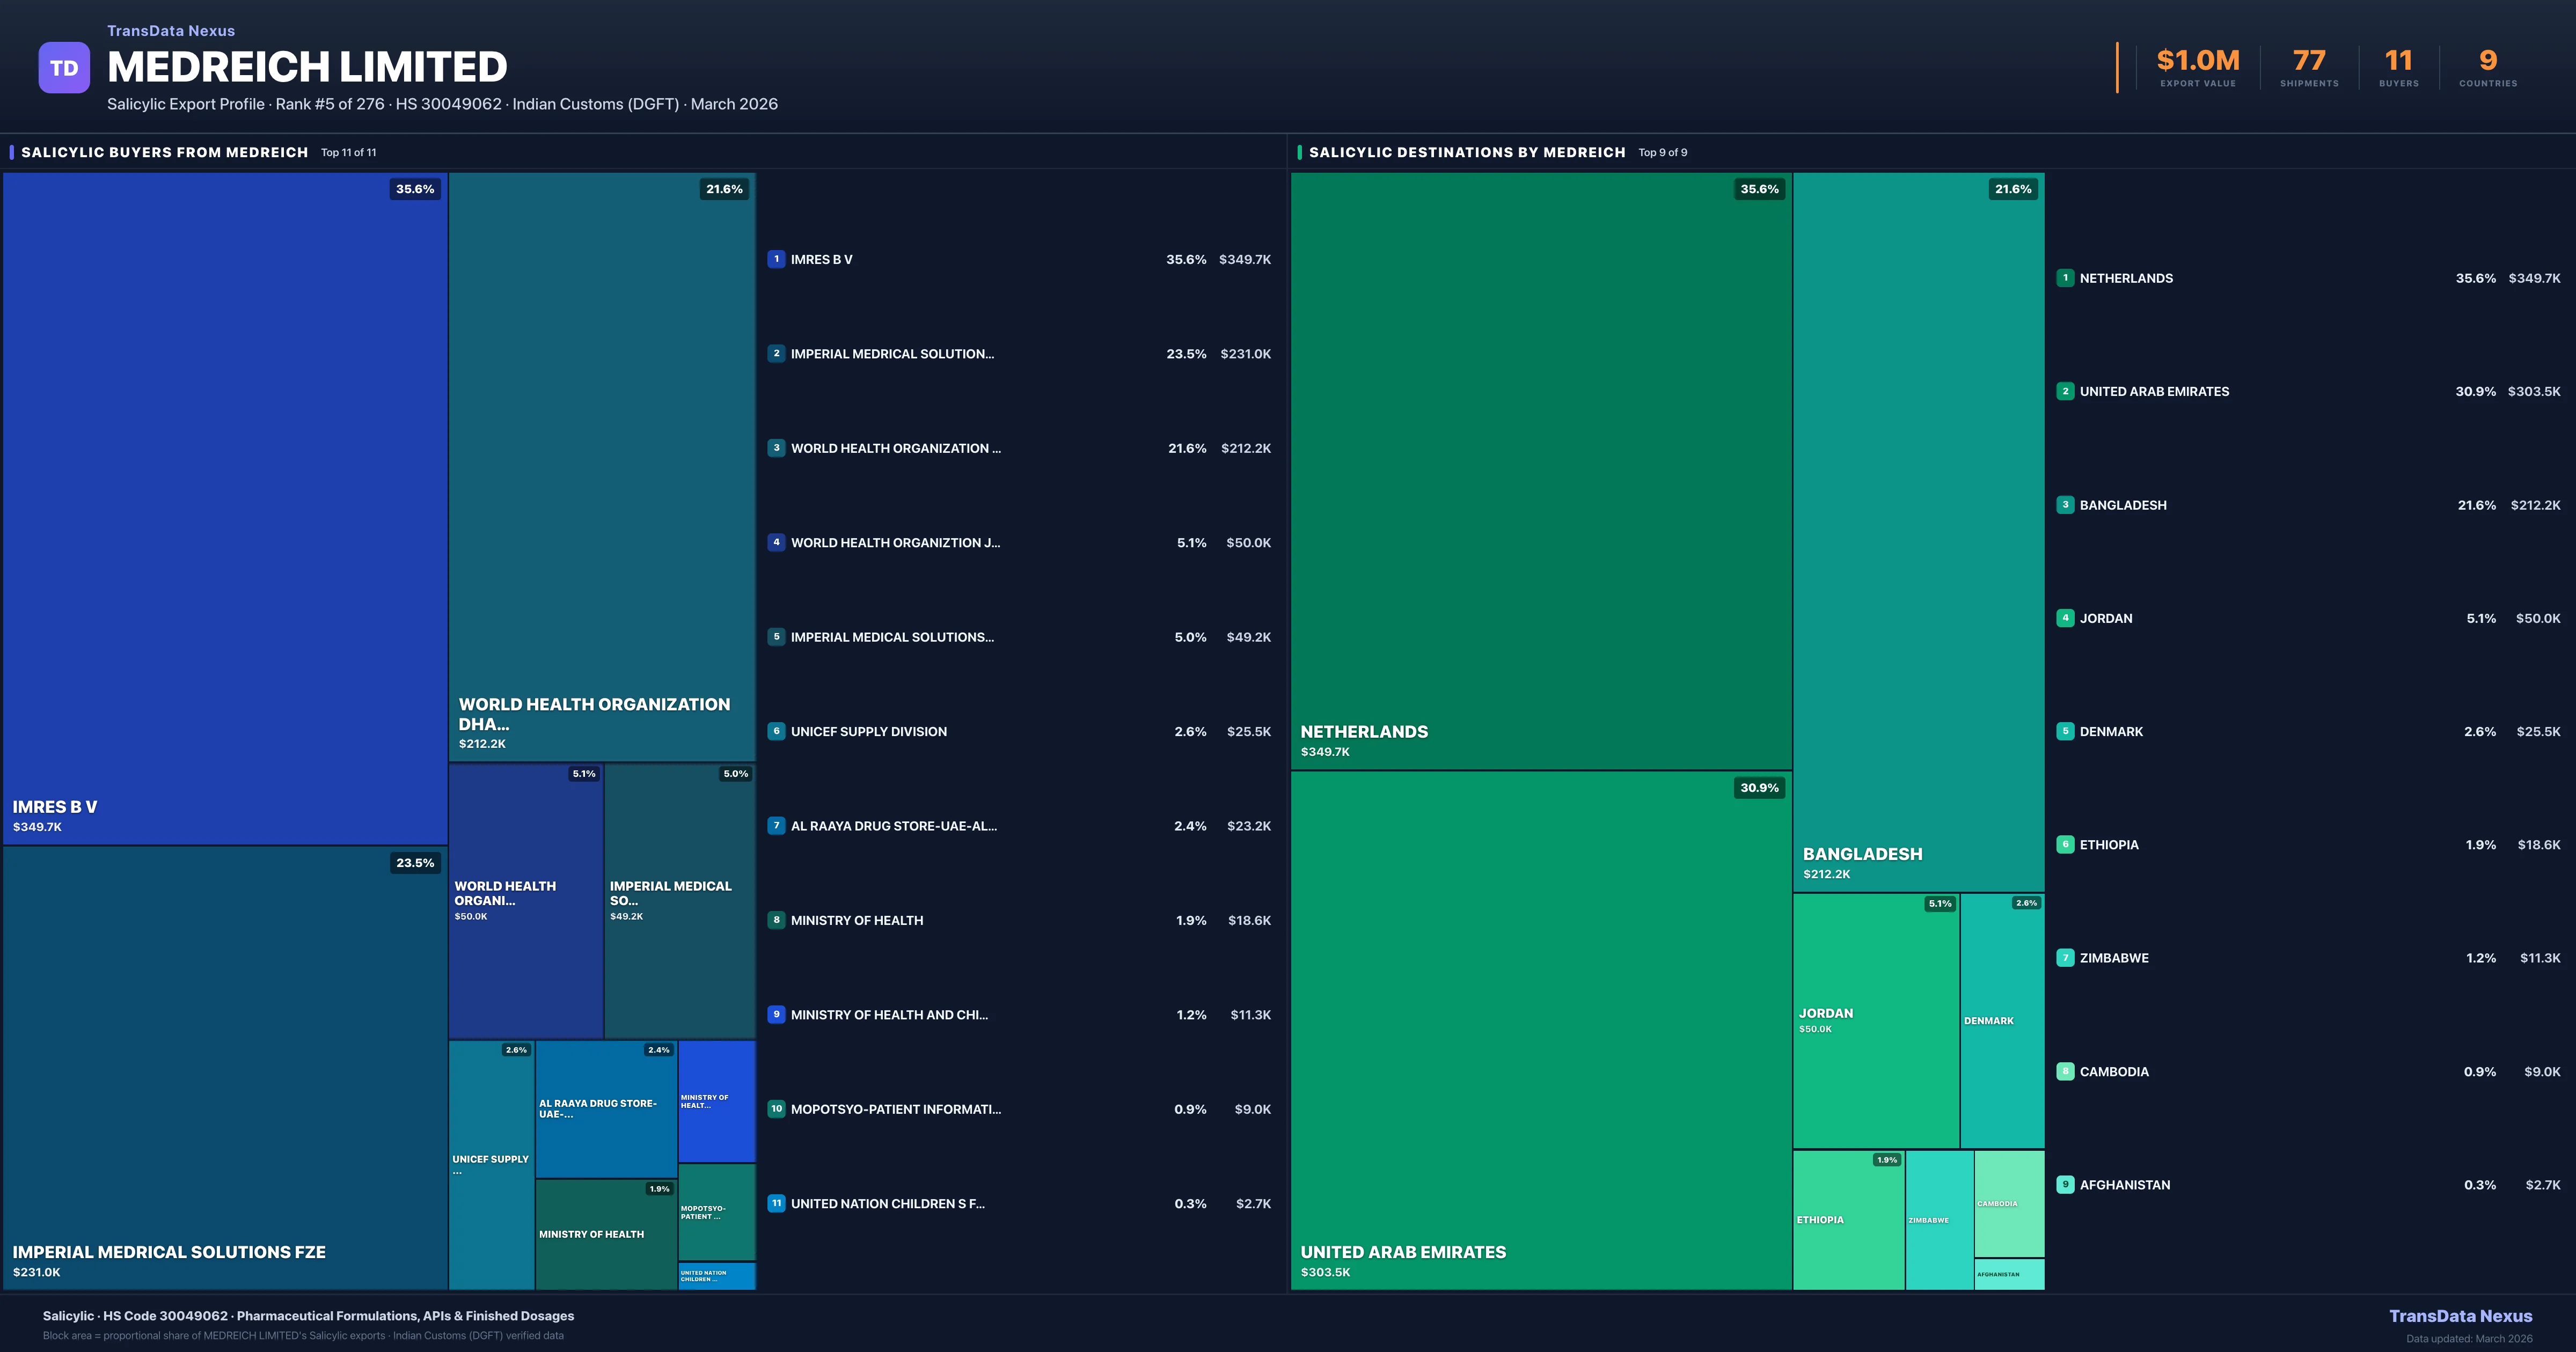Click the IMPERIAL MEDRICAL SOLUTIONS FZE block

(225, 1067)
